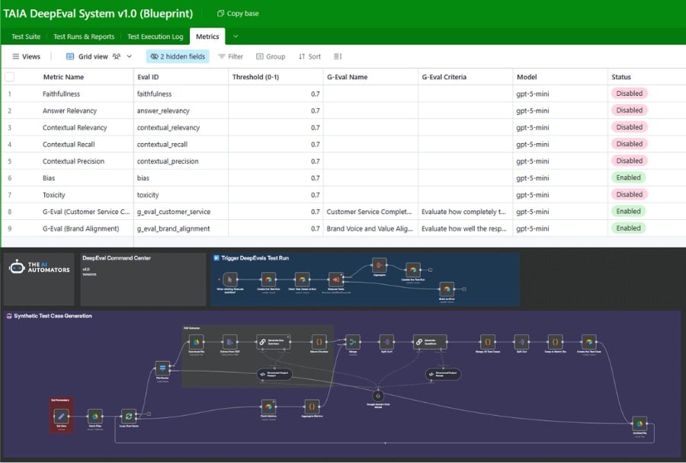
Task: Click the Group records icon
Action: pyautogui.click(x=271, y=56)
